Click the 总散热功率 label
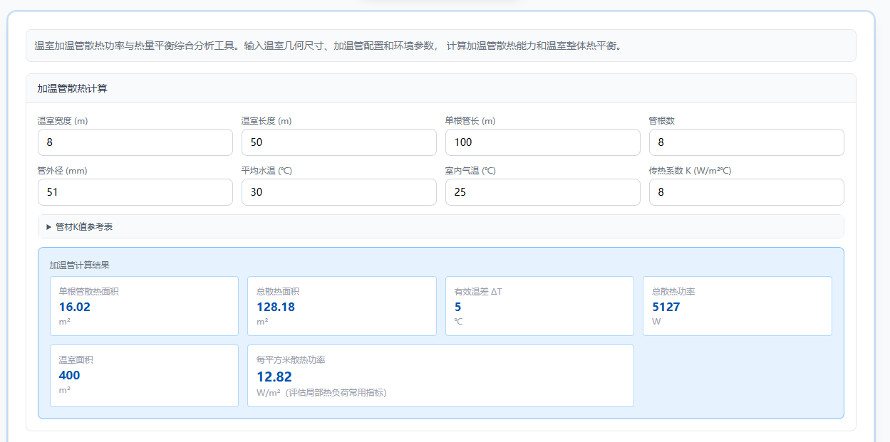 coord(673,291)
